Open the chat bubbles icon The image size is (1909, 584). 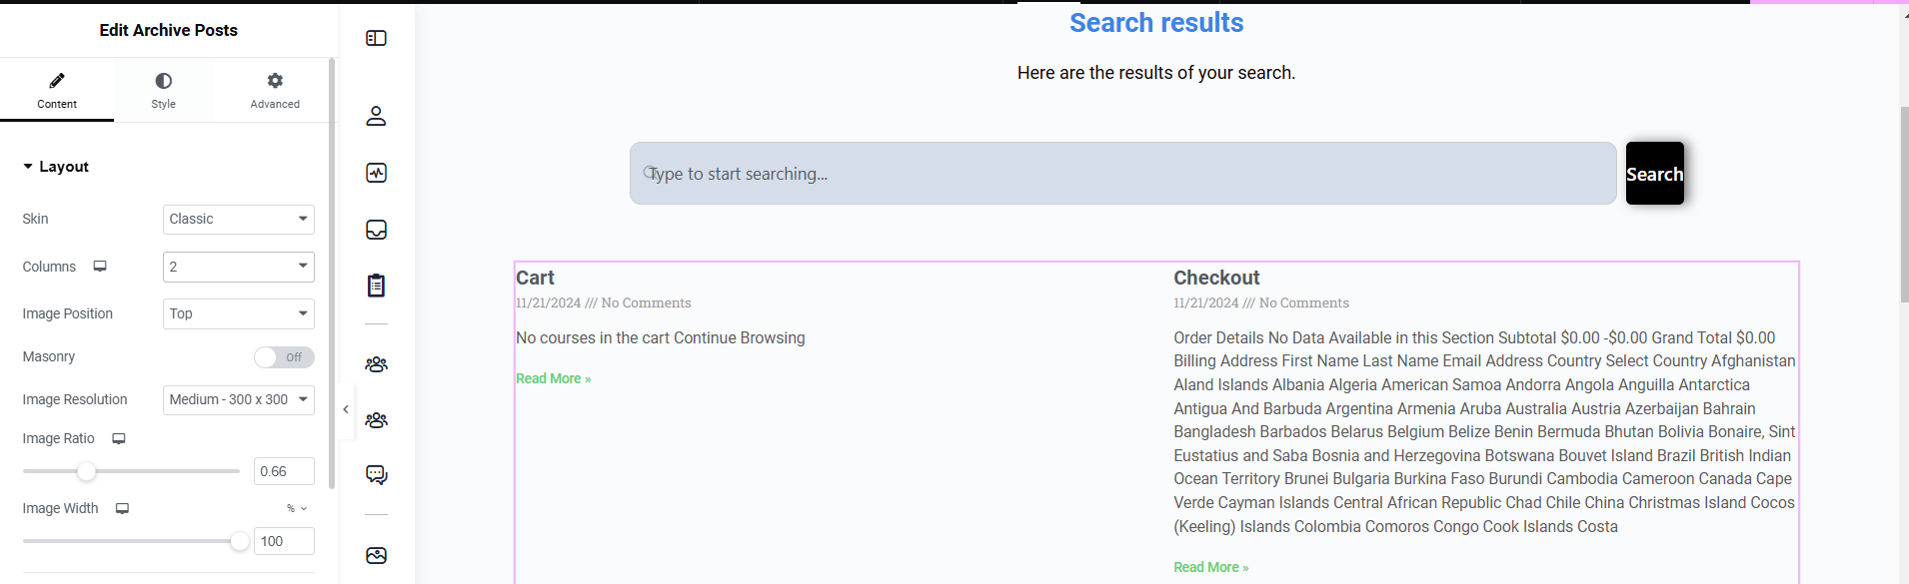376,475
